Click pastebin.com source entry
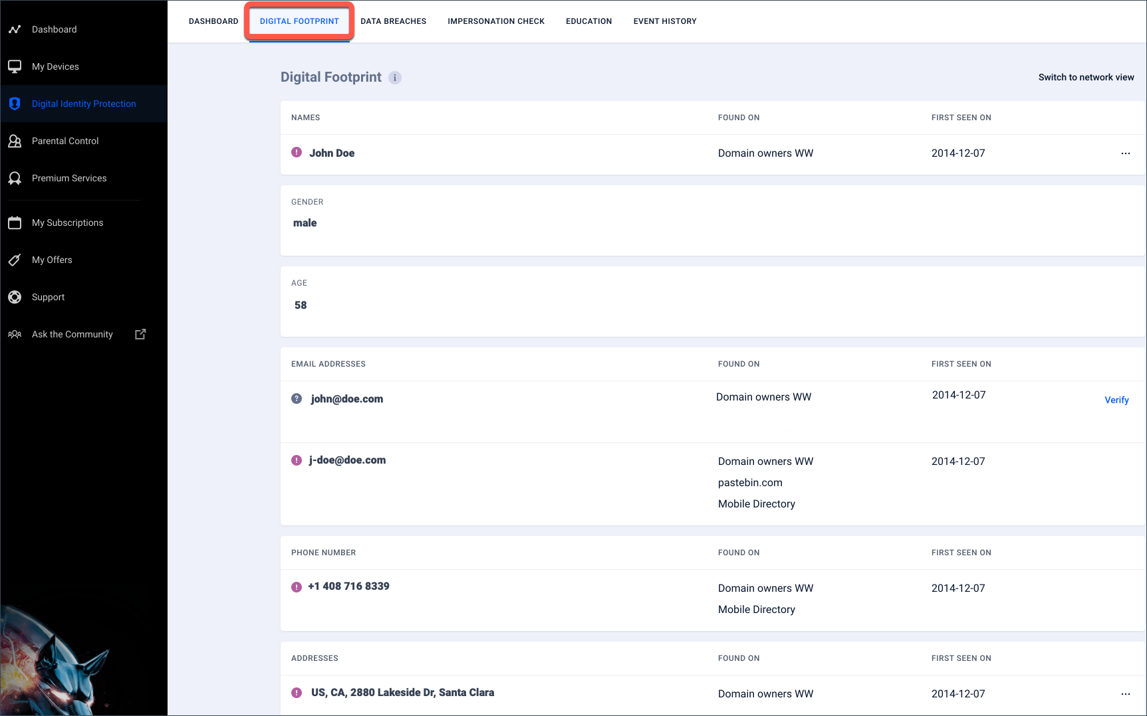 pyautogui.click(x=750, y=483)
